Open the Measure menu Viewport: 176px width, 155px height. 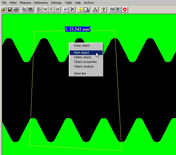25,3
